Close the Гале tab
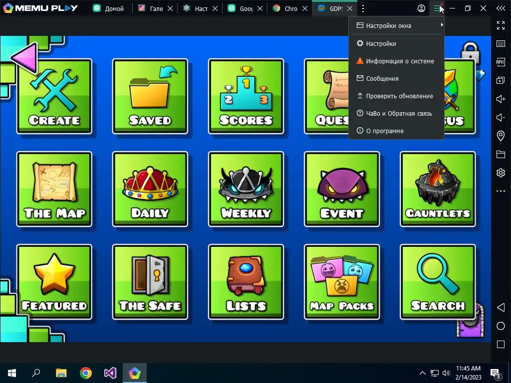The width and height of the screenshot is (511, 383). coord(170,8)
